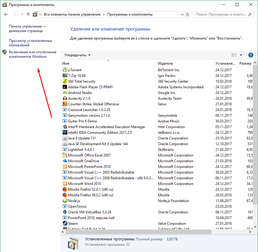Sort list by Издатель column header
The height and width of the screenshot is (252, 258).
185,63
